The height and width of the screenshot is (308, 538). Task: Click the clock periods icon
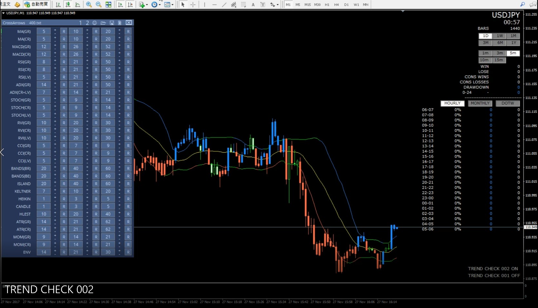[x=154, y=5]
